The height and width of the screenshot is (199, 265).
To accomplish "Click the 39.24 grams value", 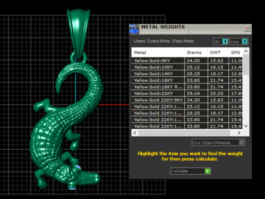I will pos(193,93).
